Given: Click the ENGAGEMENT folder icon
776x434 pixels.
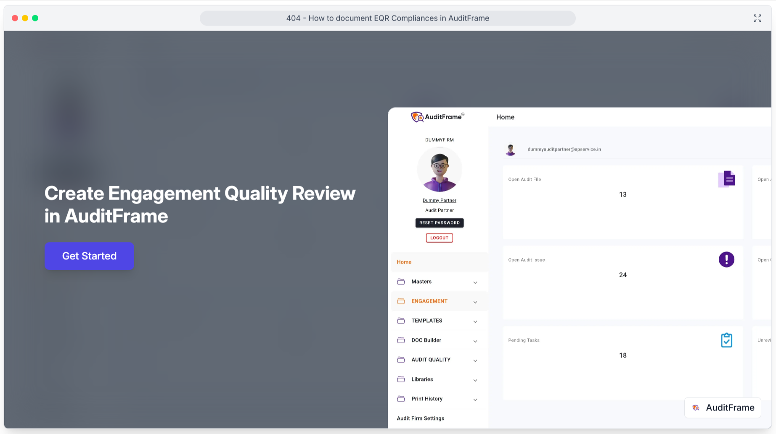Looking at the screenshot, I should tap(401, 301).
